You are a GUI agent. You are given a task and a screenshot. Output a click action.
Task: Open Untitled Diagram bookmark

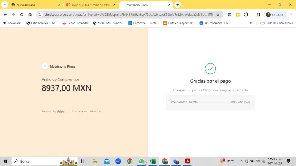click(179, 23)
